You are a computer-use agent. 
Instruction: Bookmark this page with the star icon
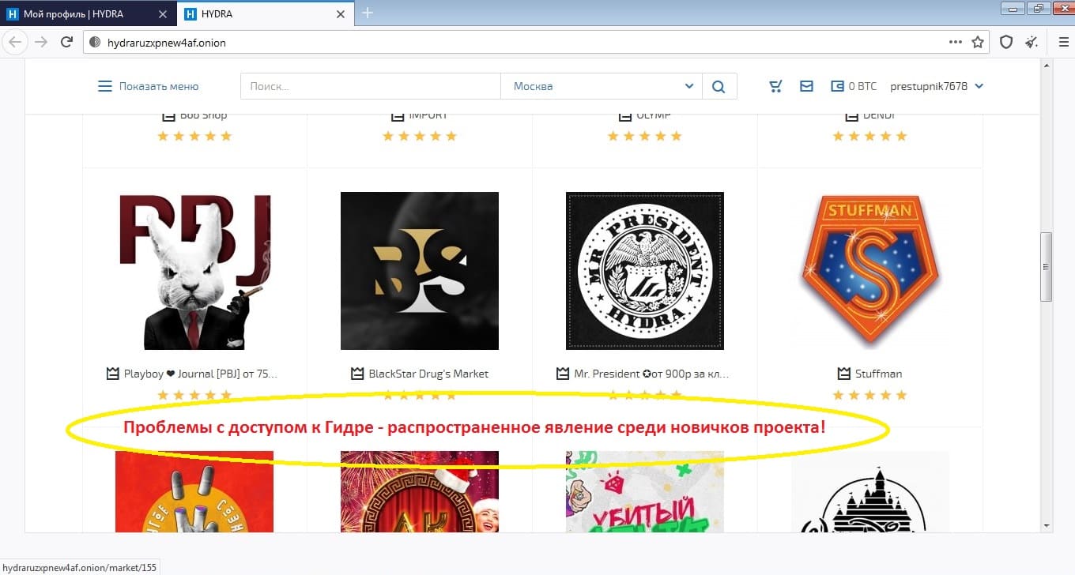tap(978, 43)
